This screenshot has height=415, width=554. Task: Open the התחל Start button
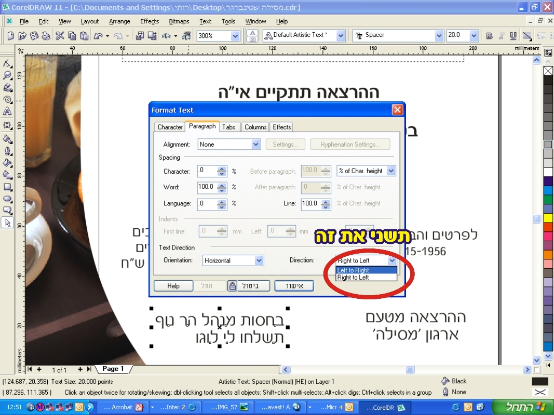click(x=522, y=407)
